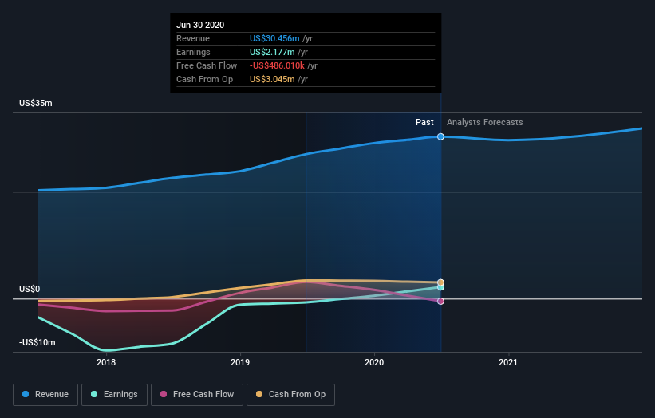Click the 2019 x-axis label
This screenshot has height=418, width=655.
(240, 362)
